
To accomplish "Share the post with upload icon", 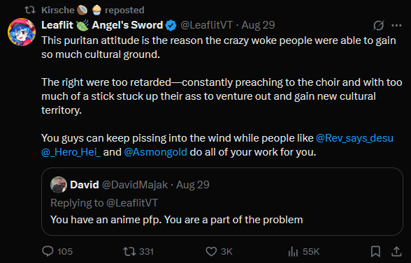I will (396, 251).
